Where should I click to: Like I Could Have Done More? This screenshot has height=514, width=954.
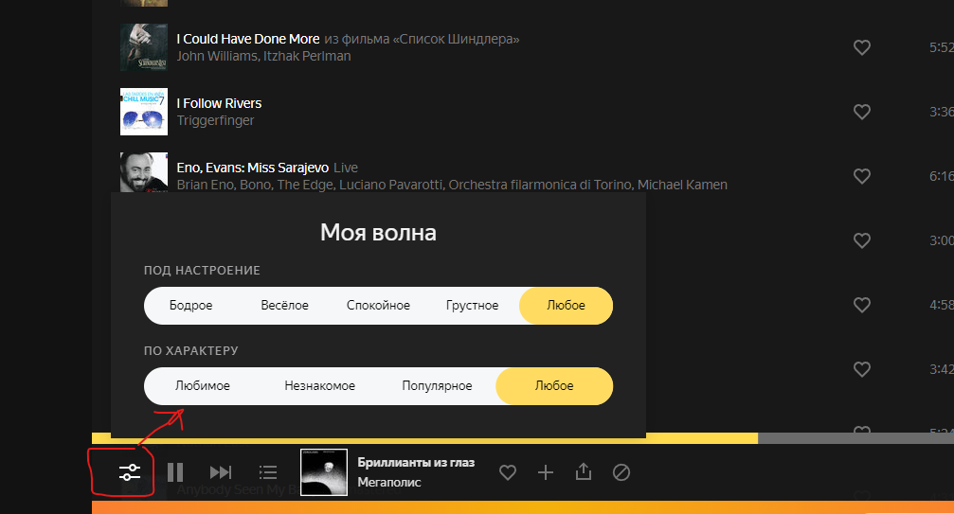pos(861,47)
